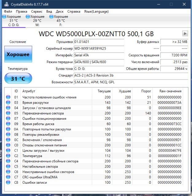Open the Правка menu
Screen dimensions: 192x196
[x=22, y=11]
